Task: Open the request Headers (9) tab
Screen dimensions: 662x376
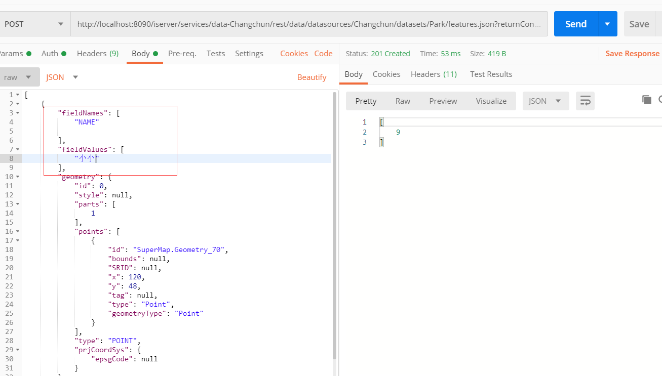Action: tap(98, 53)
